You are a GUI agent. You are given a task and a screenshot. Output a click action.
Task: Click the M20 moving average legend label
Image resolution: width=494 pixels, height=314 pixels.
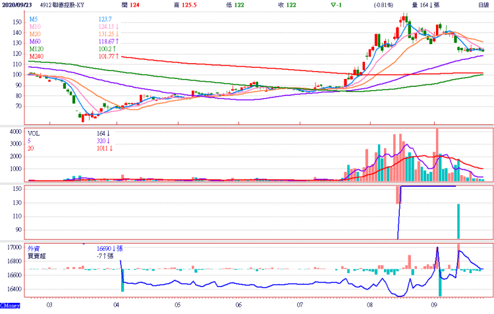pos(36,36)
